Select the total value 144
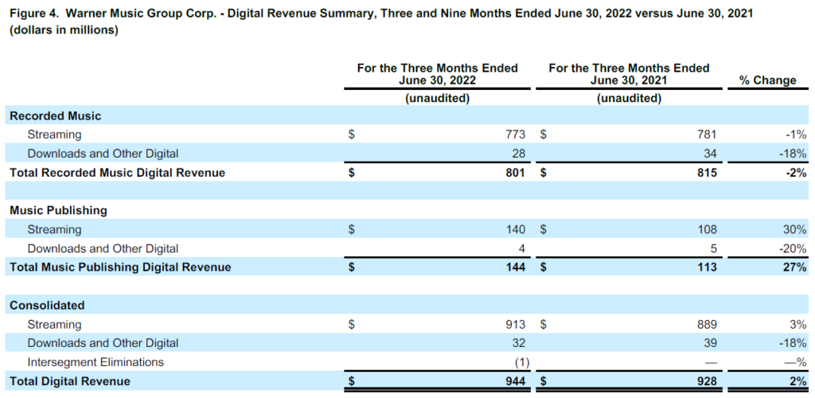Image resolution: width=815 pixels, height=398 pixels. coord(517,267)
